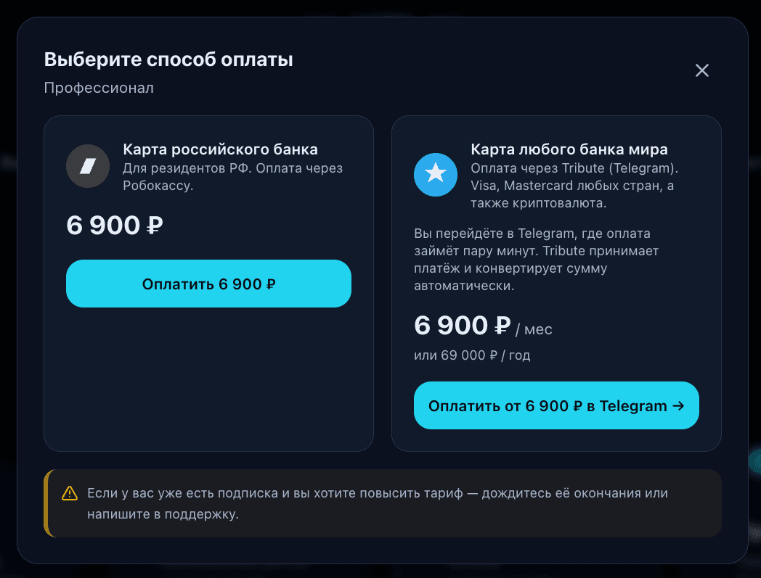Screen dimensions: 761x578
Task: Choose the monthly payment option 6 900 ₽ / мес
Action: (483, 326)
